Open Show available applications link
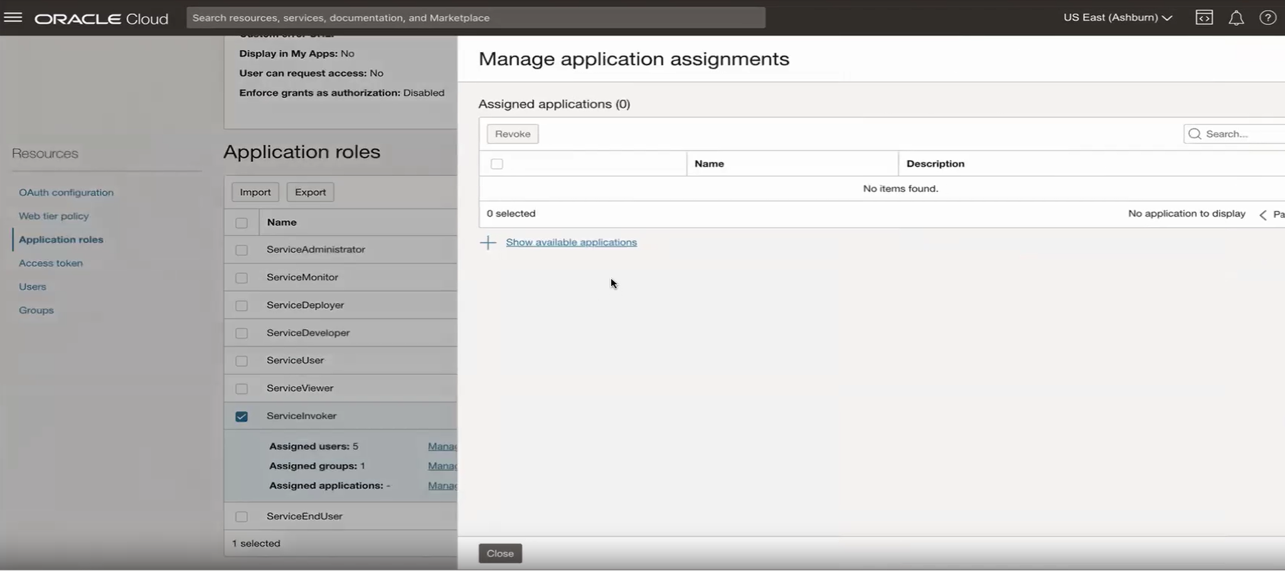 [571, 242]
